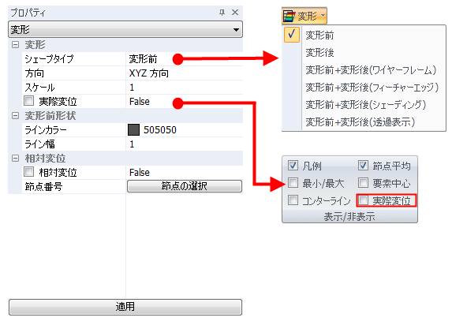
Task: Click the 変形 ribbon icon button
Action: [x=304, y=16]
